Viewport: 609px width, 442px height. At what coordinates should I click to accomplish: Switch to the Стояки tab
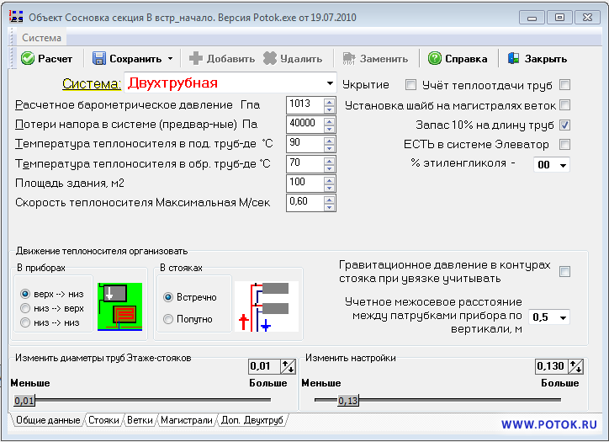pos(103,419)
